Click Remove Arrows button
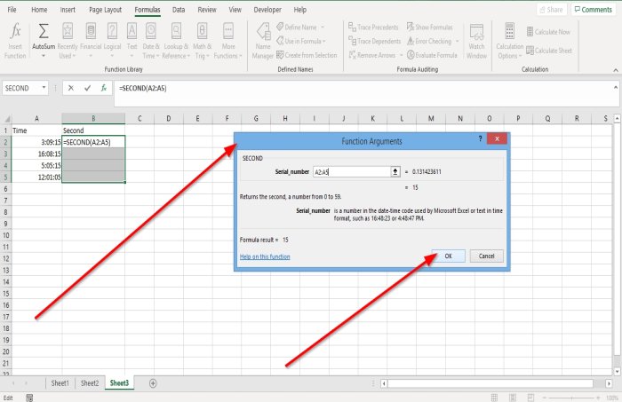 [x=371, y=55]
